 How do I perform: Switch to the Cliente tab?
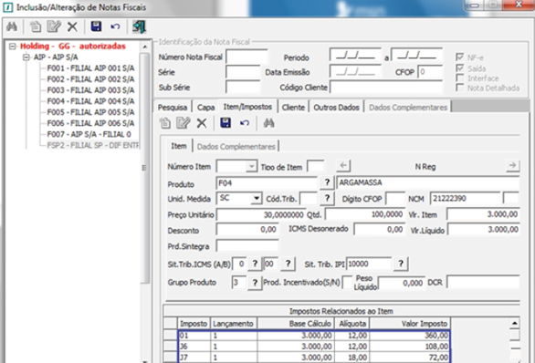(x=293, y=108)
